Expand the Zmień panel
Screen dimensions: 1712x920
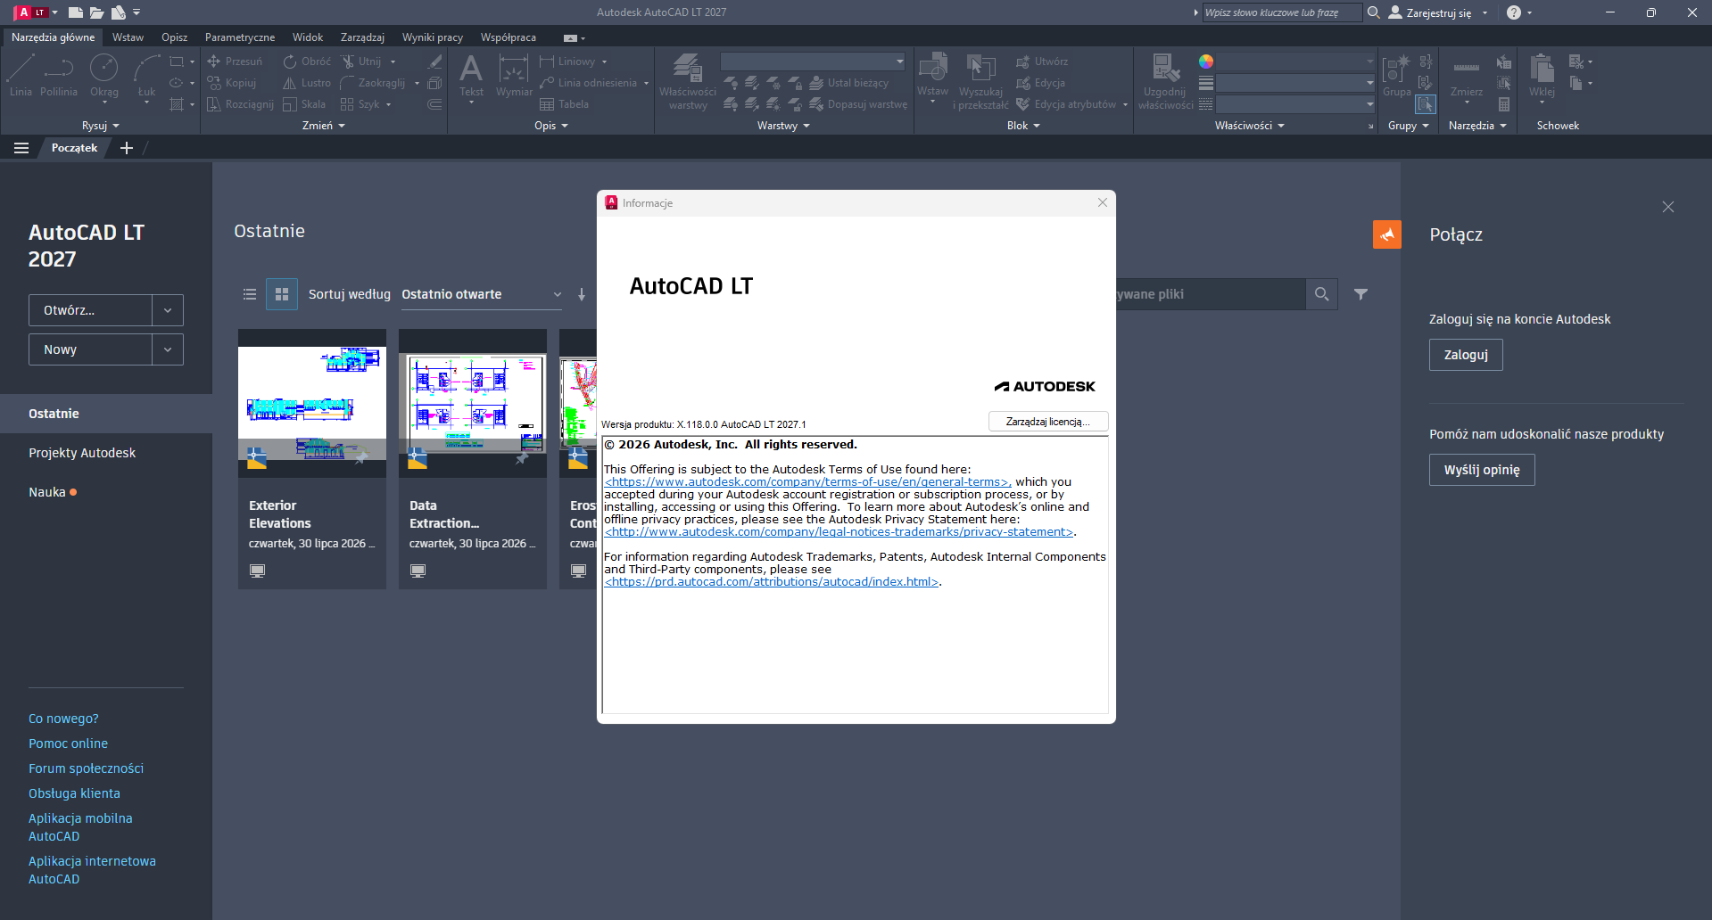click(323, 126)
